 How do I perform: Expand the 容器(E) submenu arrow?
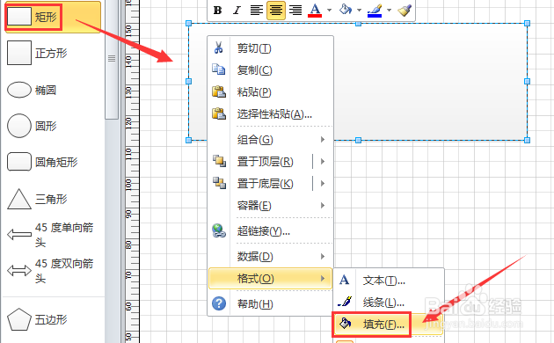tap(323, 205)
